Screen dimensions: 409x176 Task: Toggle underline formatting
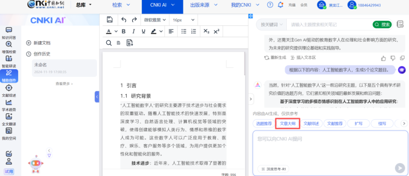point(143,31)
